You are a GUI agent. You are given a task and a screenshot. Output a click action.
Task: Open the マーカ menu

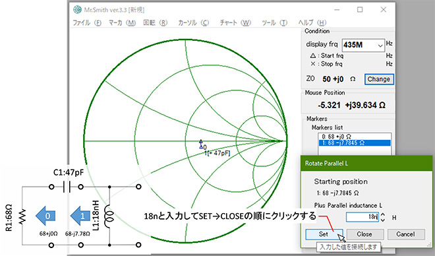click(x=122, y=23)
